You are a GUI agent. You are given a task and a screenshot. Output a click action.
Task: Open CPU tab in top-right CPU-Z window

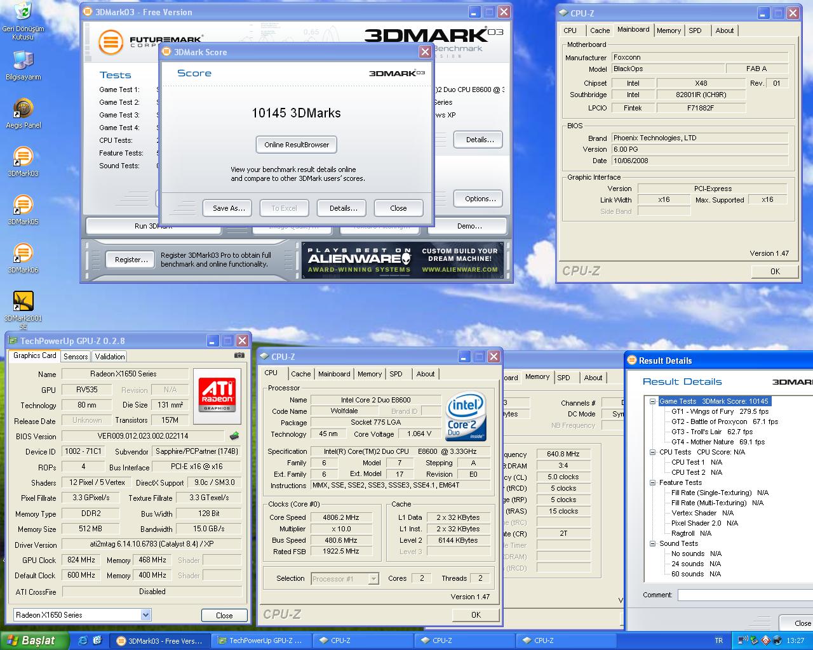click(x=570, y=30)
